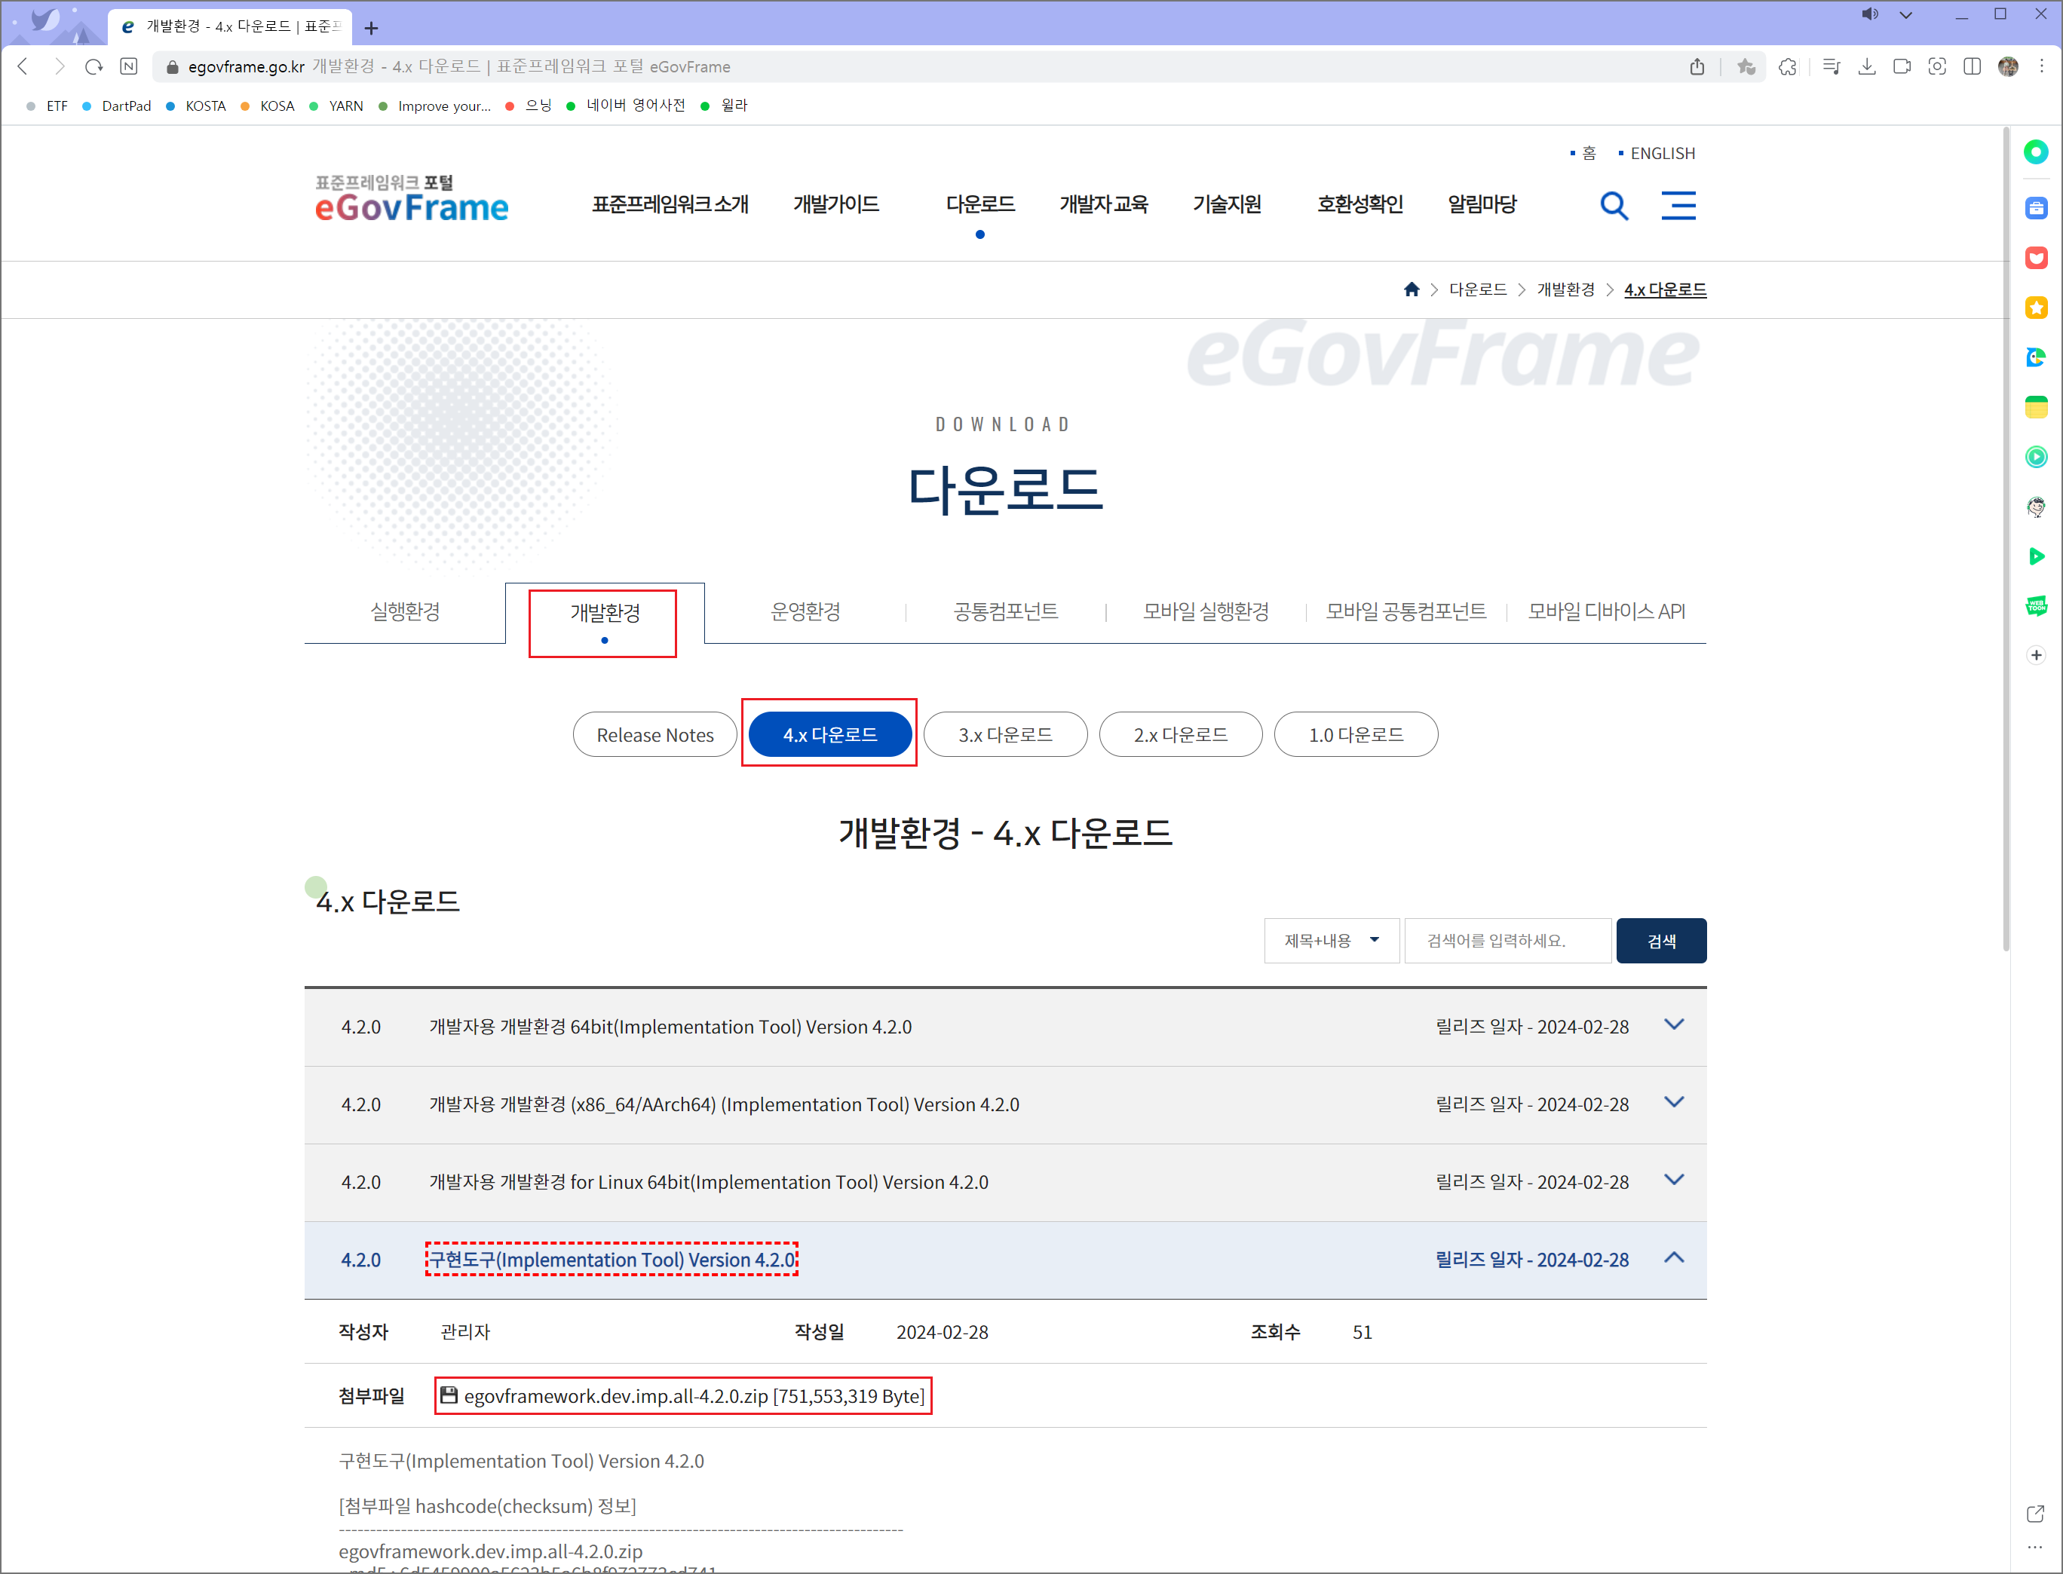The image size is (2063, 1574).
Task: Open the 개발가이드 main menu
Action: (835, 204)
